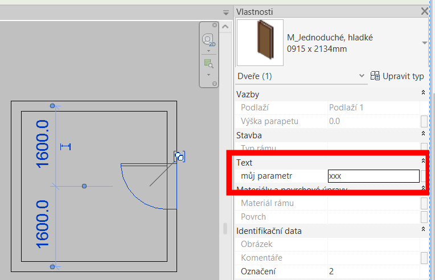The height and width of the screenshot is (280, 435).
Task: Open the door type selector dropdown
Action: point(424,43)
